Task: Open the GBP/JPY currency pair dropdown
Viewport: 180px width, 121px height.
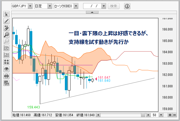Action: coord(30,6)
